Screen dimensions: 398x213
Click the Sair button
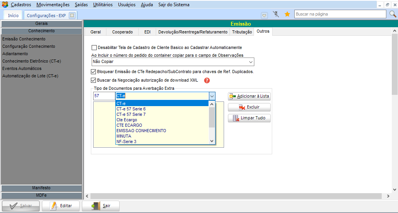(x=101, y=206)
